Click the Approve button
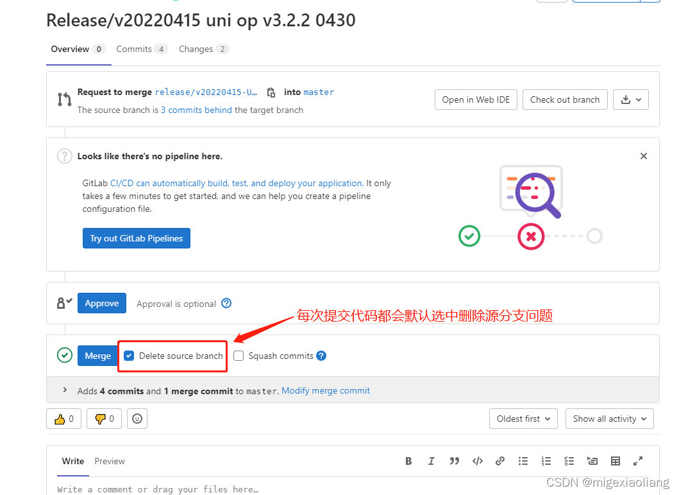The width and height of the screenshot is (679, 495). pyautogui.click(x=102, y=303)
